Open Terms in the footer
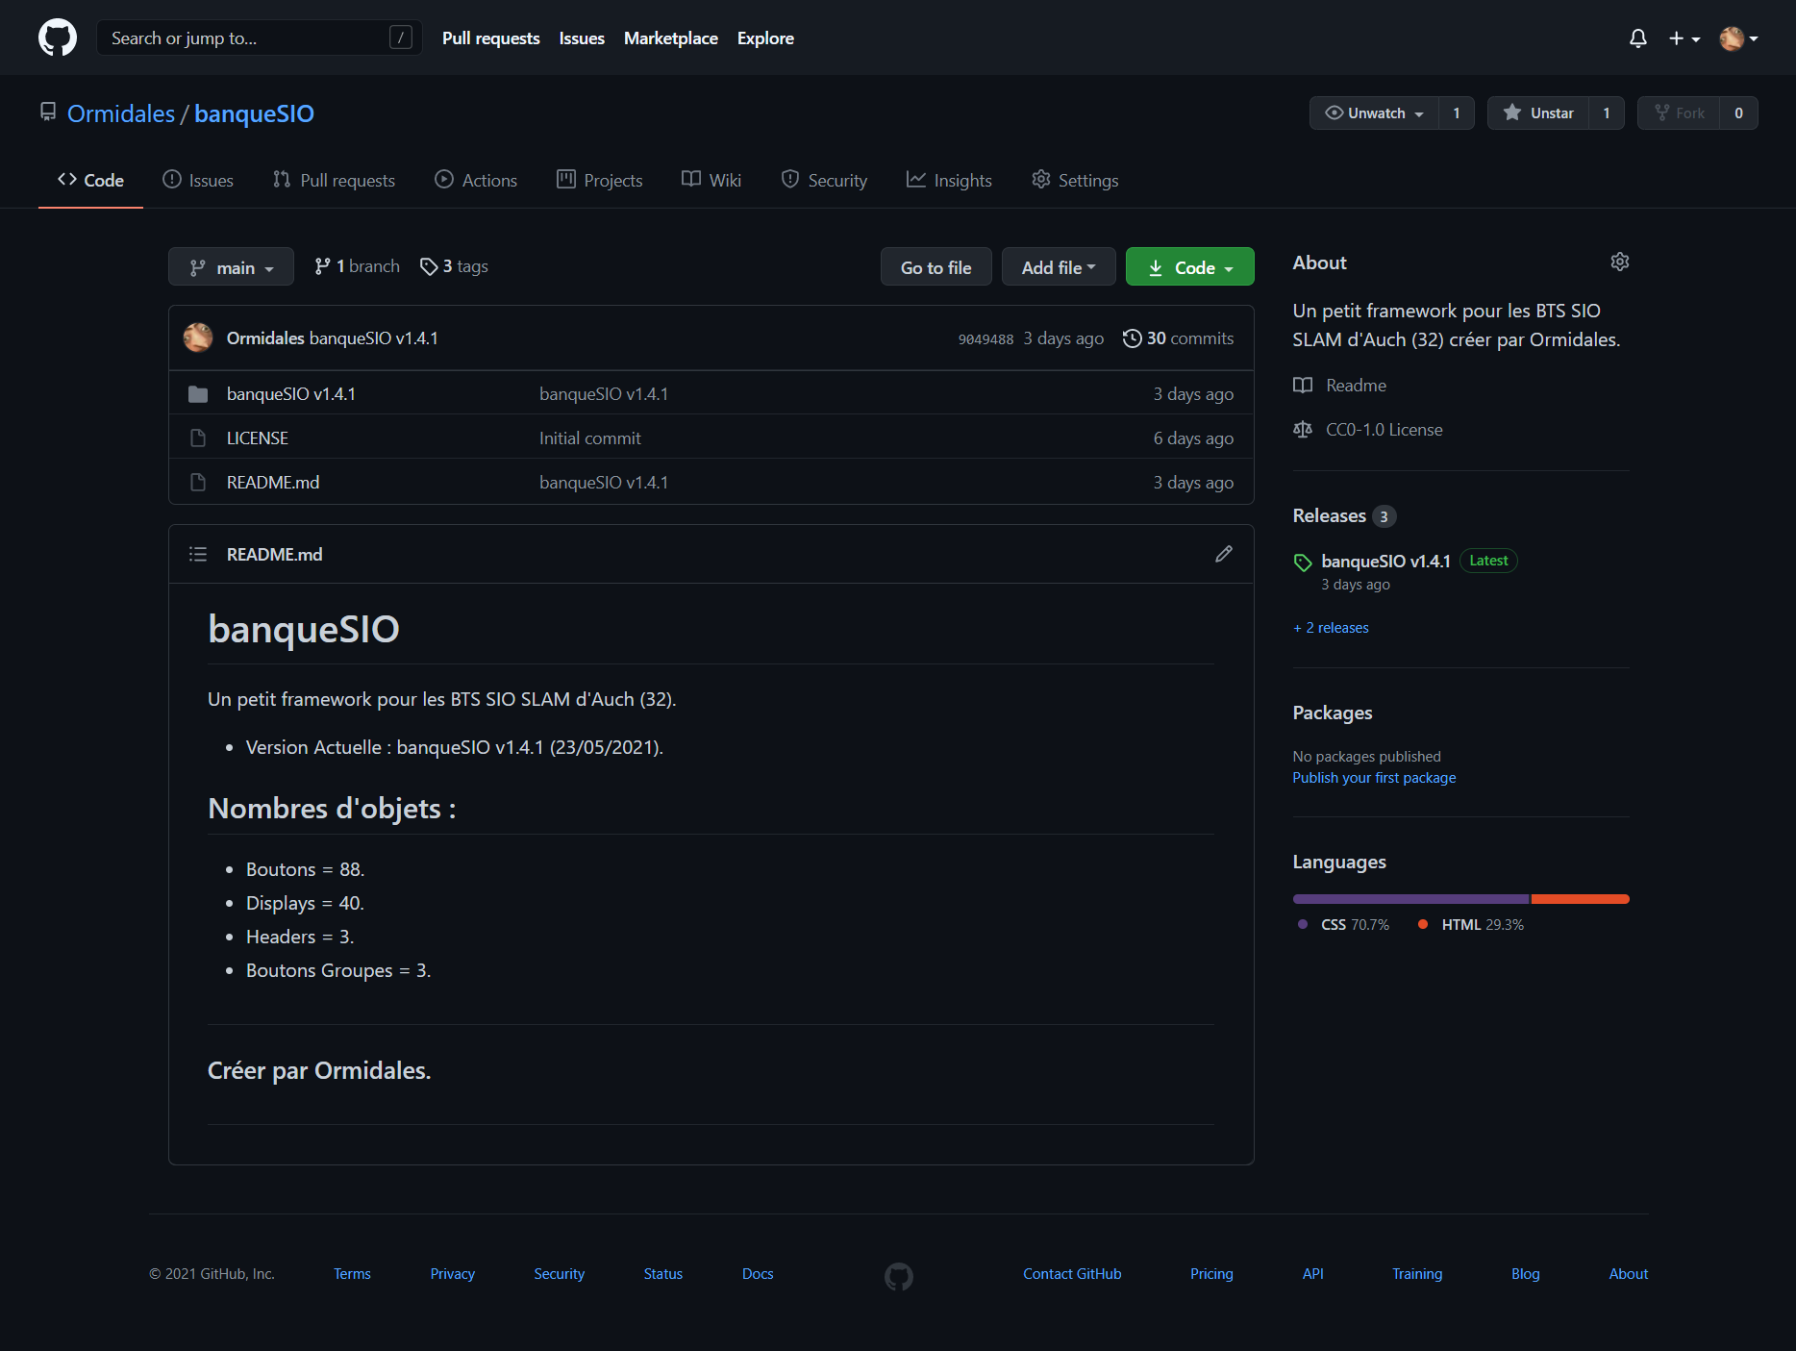The width and height of the screenshot is (1796, 1351). [x=352, y=1274]
